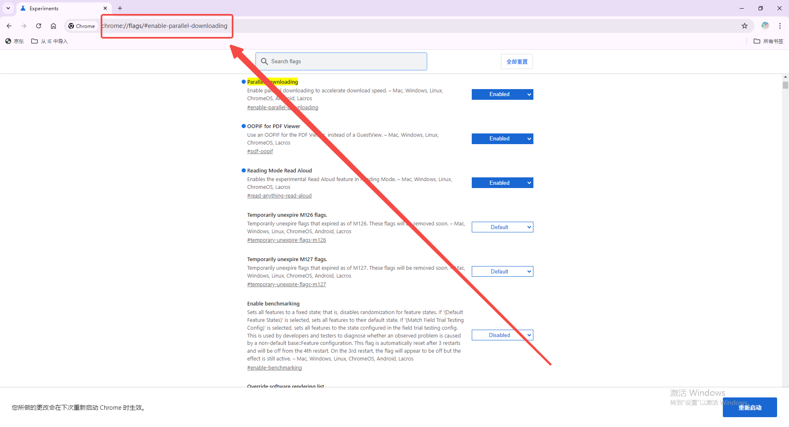Click the address bar URL
The image size is (789, 427).
point(165,26)
